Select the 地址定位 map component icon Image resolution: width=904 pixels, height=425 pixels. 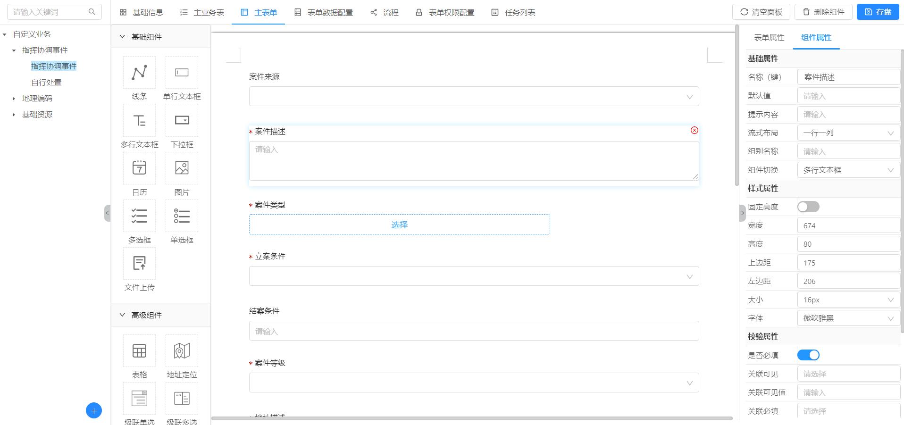[182, 350]
